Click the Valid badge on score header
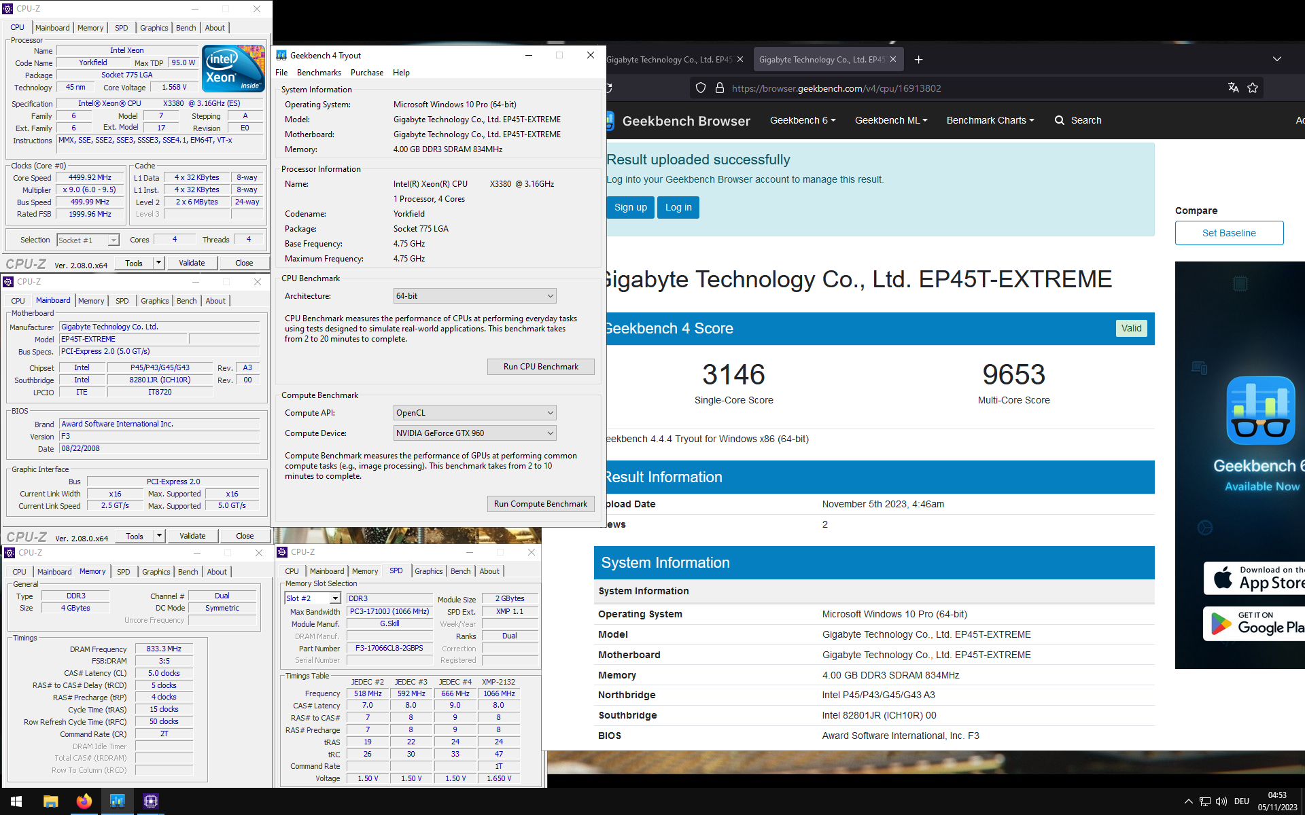This screenshot has height=815, width=1305. coord(1131,328)
